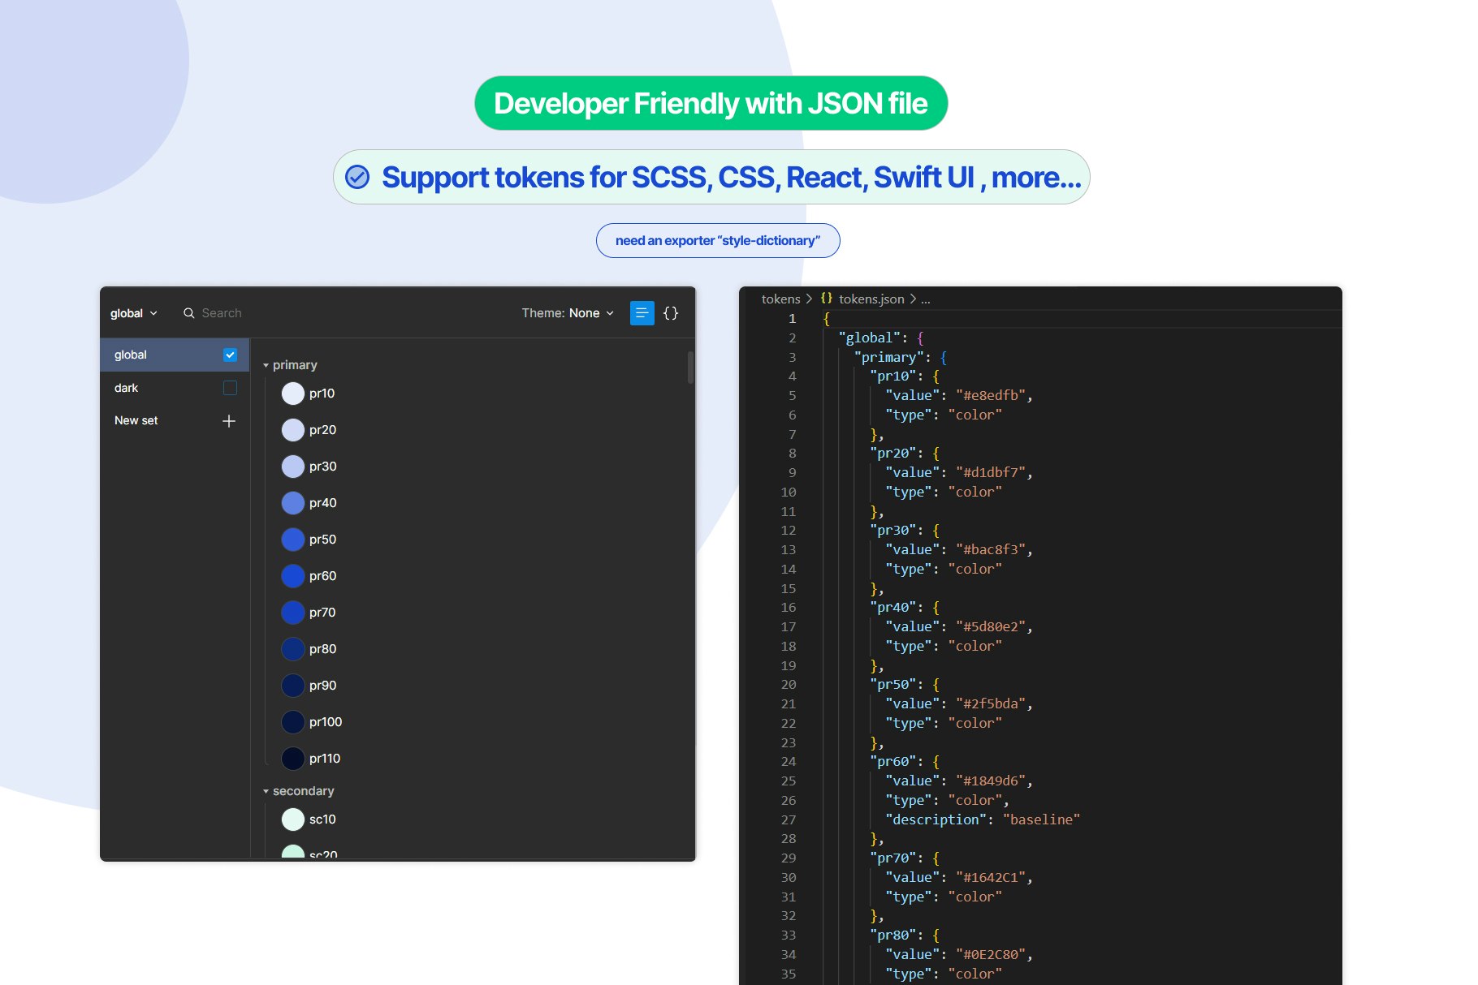This screenshot has height=985, width=1478.
Task: Open the Theme: None dropdown
Action: click(x=568, y=313)
